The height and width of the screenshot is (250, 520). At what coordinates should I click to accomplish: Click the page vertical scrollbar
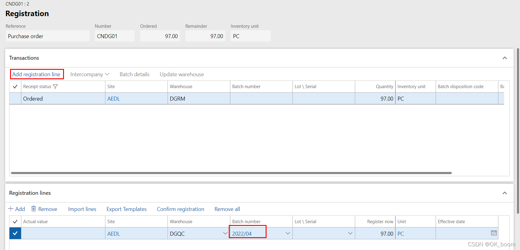coord(518,131)
